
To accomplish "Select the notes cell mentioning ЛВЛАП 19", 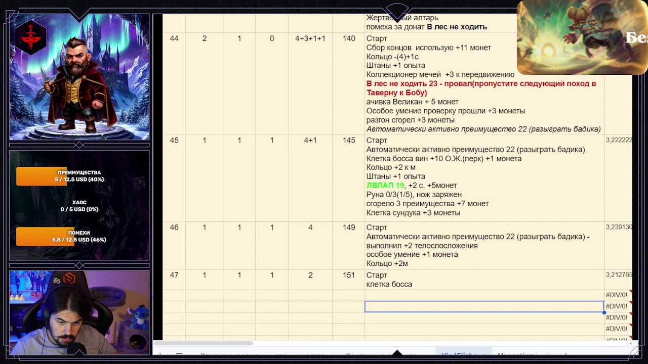I will tap(484, 178).
